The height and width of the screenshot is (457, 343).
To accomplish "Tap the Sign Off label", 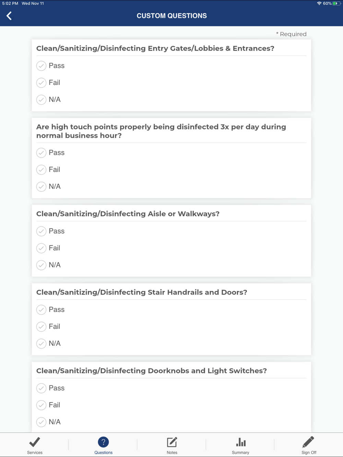I will tap(309, 453).
